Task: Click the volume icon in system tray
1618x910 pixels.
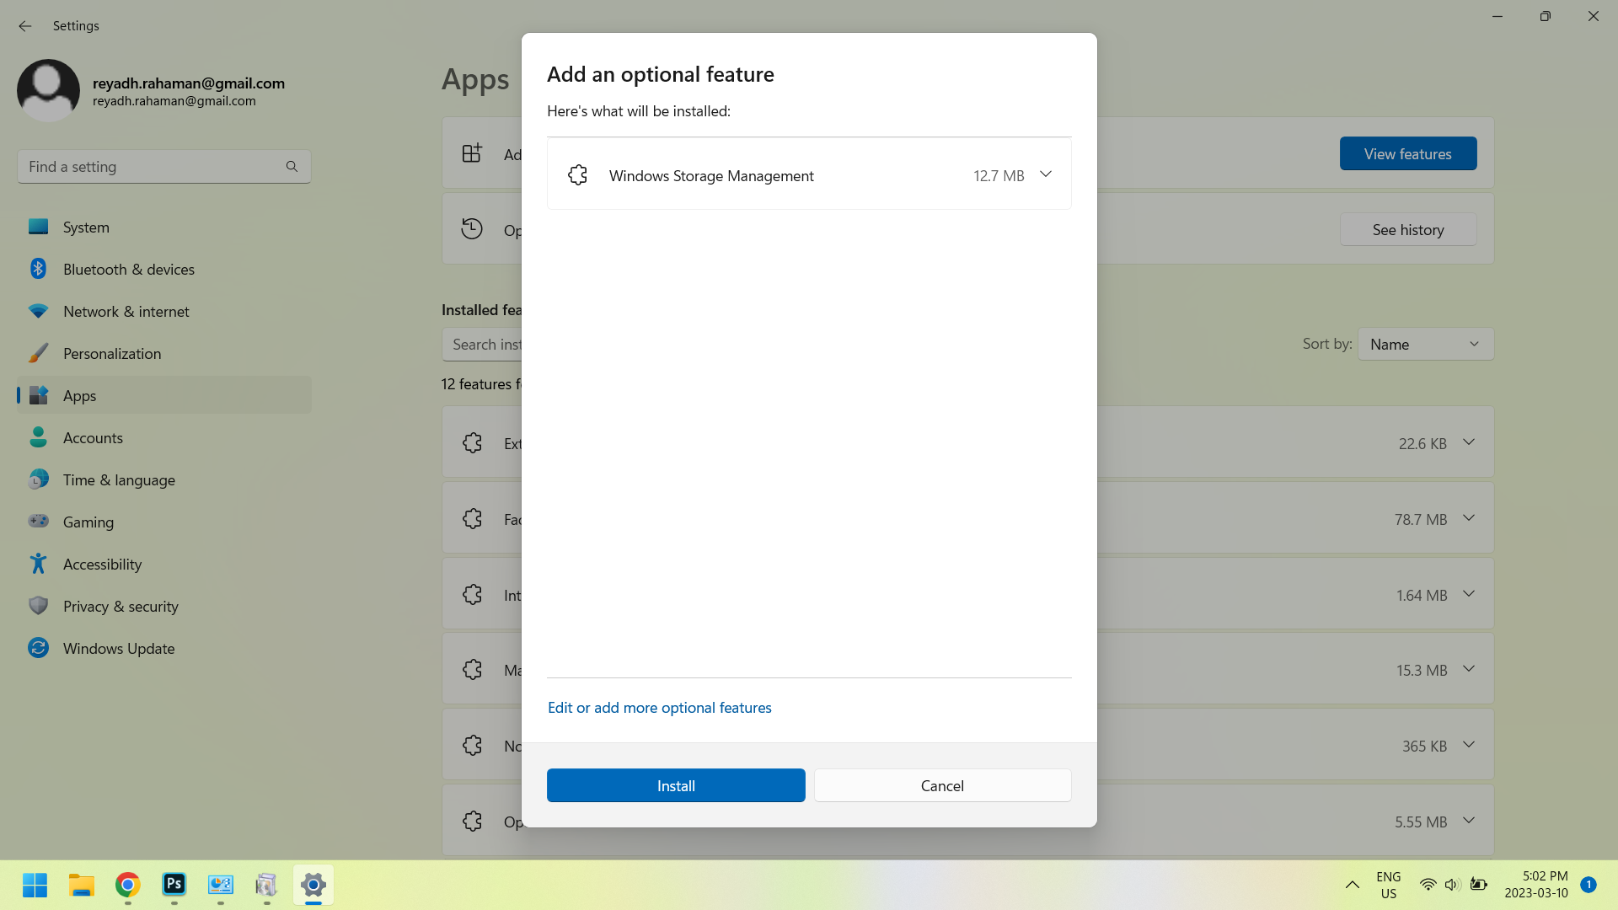Action: (x=1451, y=885)
